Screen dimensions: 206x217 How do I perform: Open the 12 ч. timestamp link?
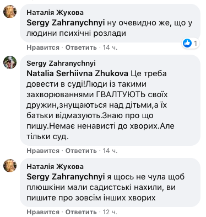click(x=110, y=212)
